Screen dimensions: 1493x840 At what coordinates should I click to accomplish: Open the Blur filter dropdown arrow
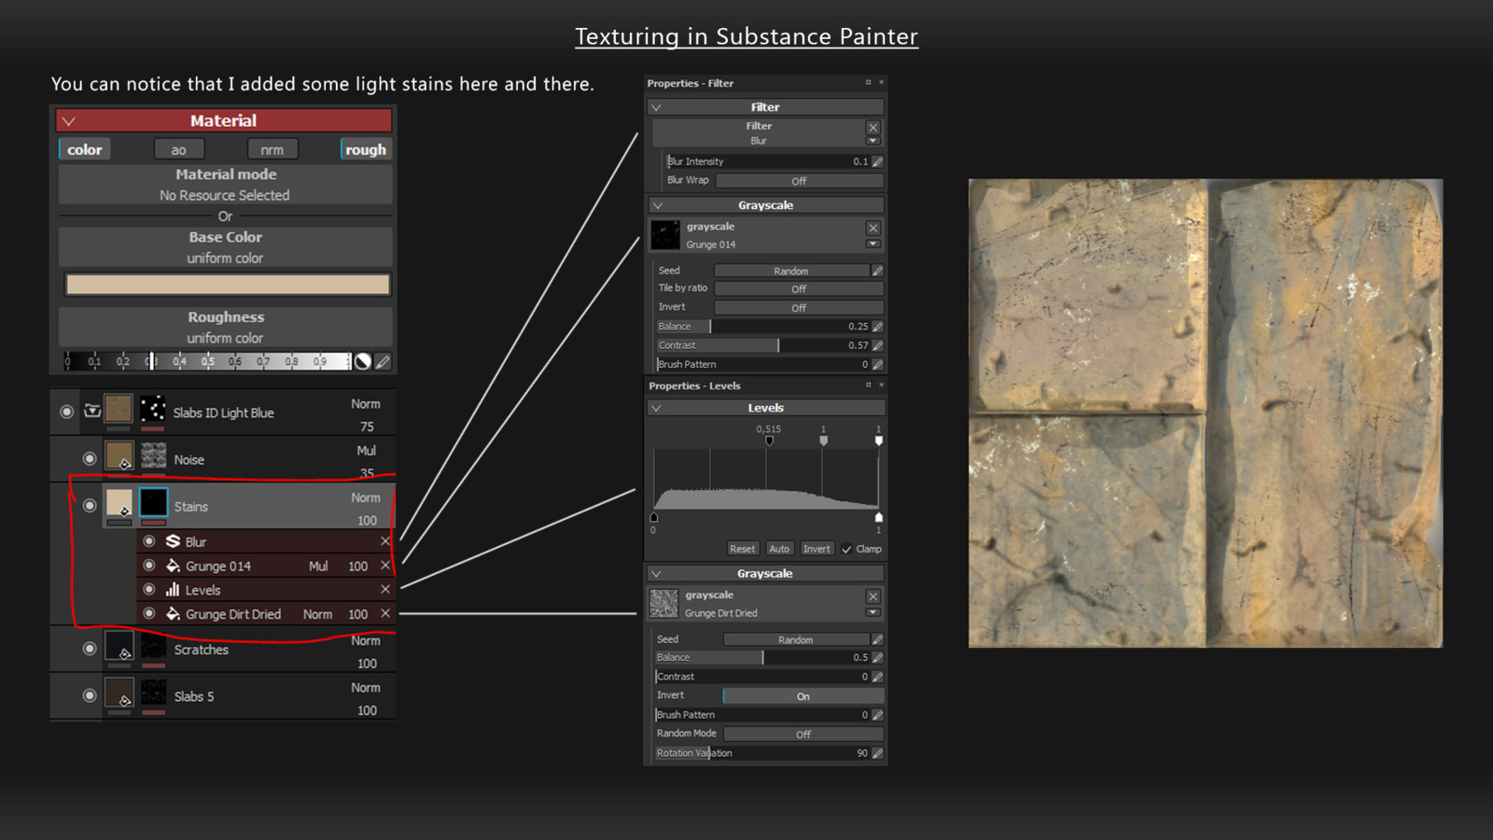[873, 141]
